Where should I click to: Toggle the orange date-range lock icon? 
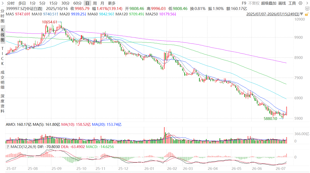[307, 14]
